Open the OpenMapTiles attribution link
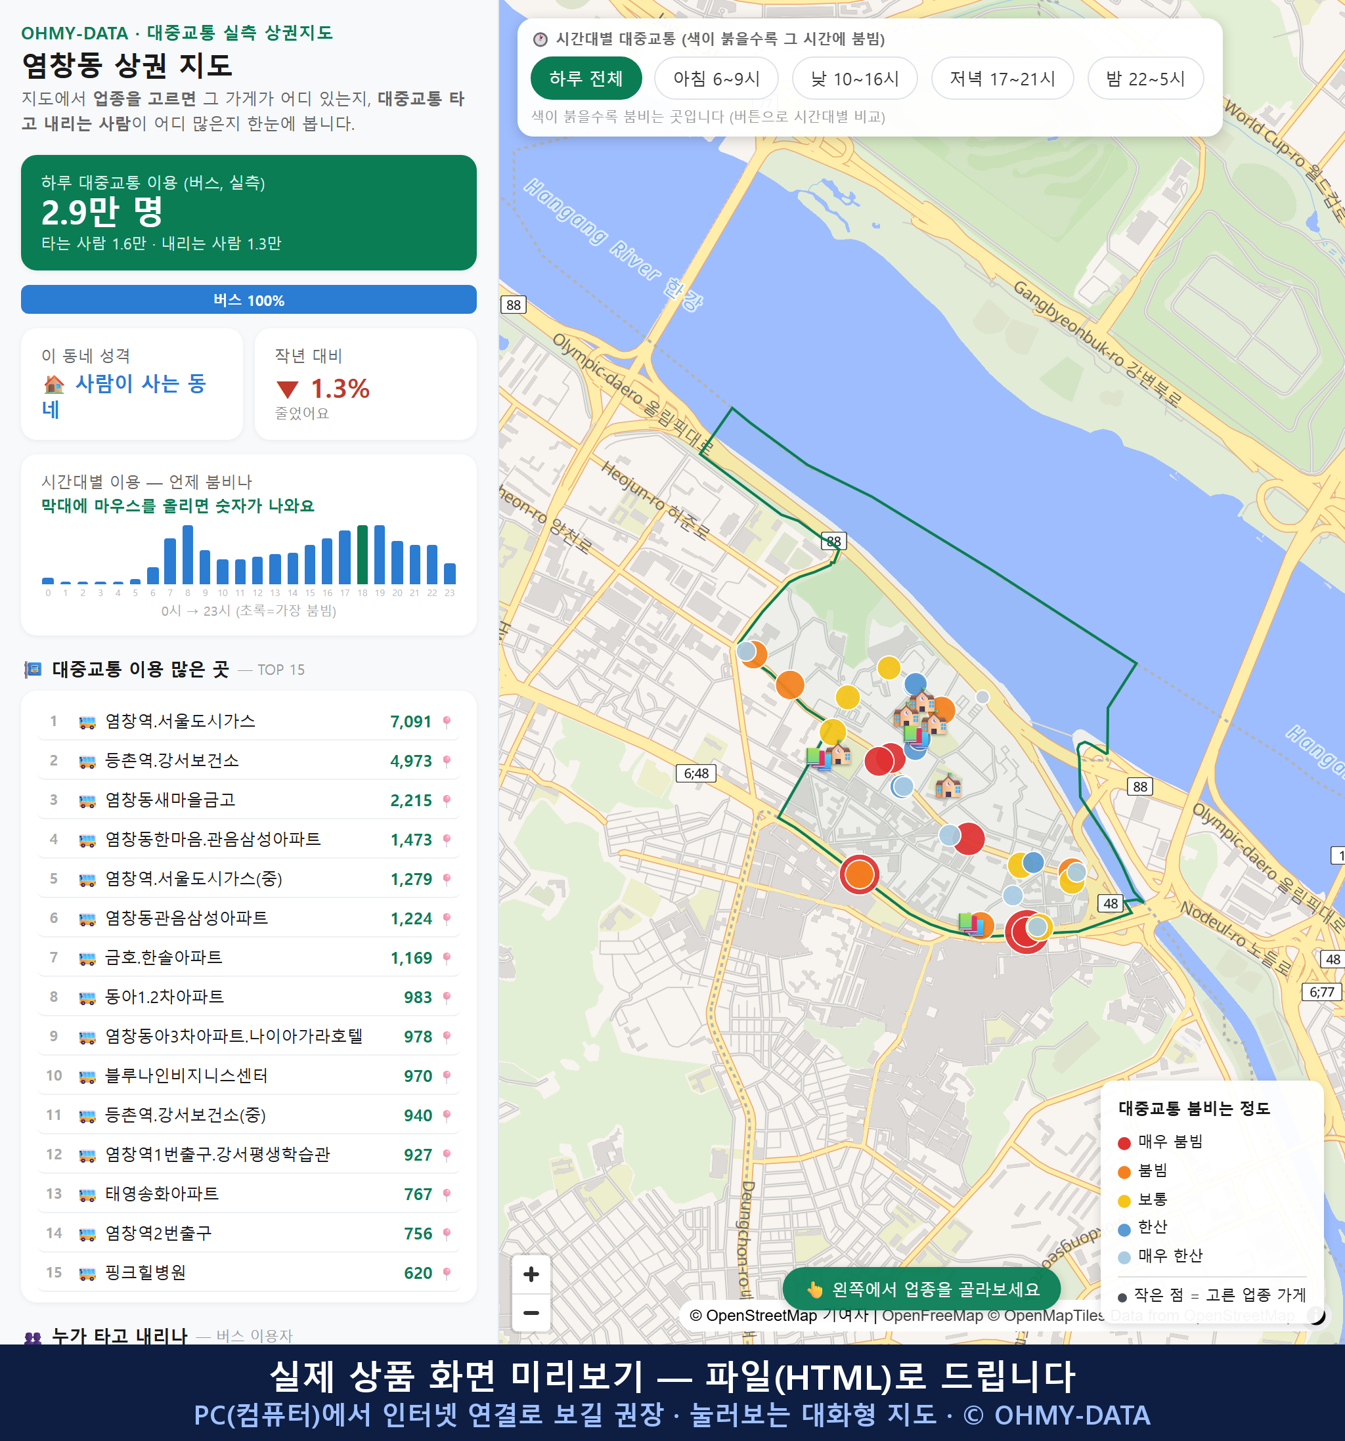 click(x=1047, y=1316)
